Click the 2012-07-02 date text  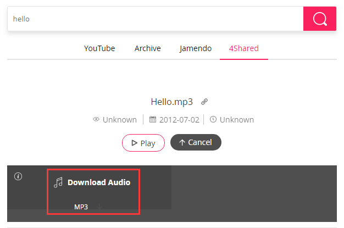point(179,120)
